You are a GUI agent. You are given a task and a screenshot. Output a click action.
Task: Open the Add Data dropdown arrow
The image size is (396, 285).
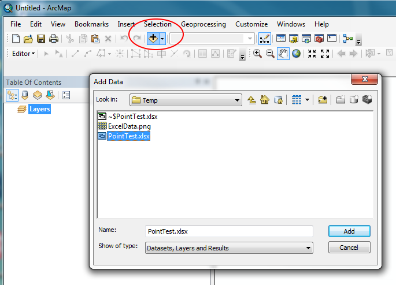click(162, 39)
